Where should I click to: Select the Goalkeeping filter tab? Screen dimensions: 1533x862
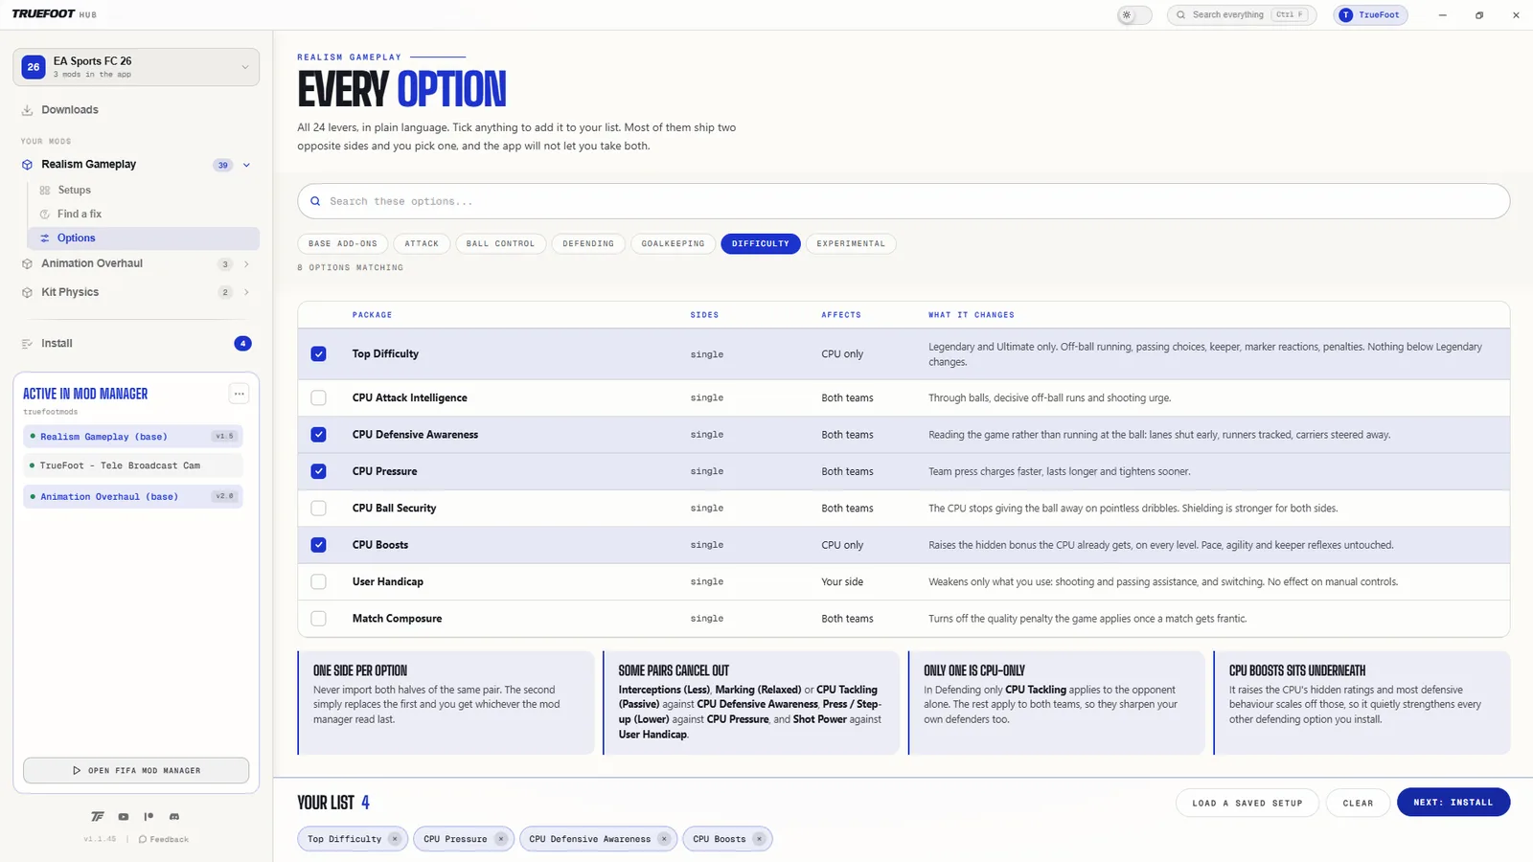pyautogui.click(x=673, y=244)
